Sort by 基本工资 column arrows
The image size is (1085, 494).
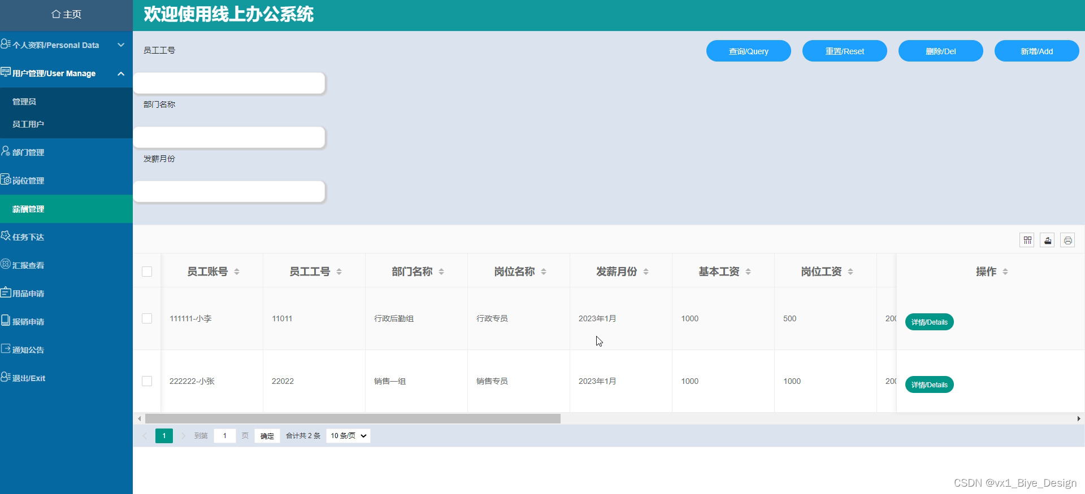748,272
